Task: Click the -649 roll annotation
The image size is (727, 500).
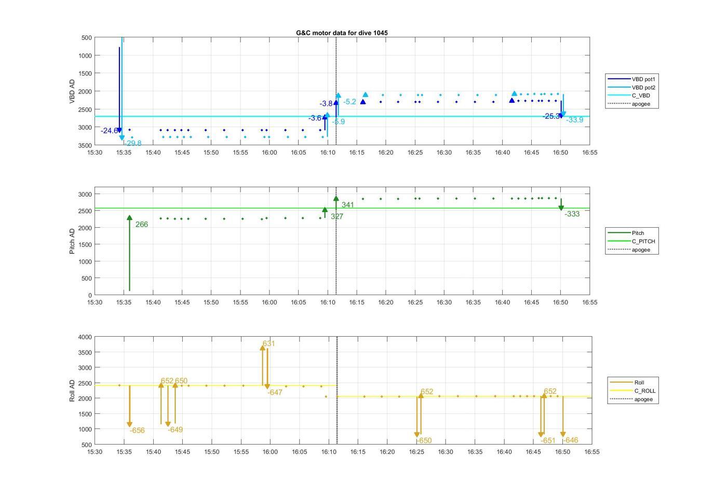Action: click(x=176, y=429)
